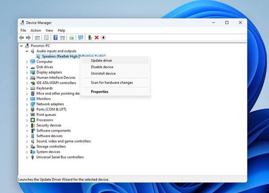The height and width of the screenshot is (193, 269).
Task: Click the Print queues printer icon
Action: click(33, 115)
